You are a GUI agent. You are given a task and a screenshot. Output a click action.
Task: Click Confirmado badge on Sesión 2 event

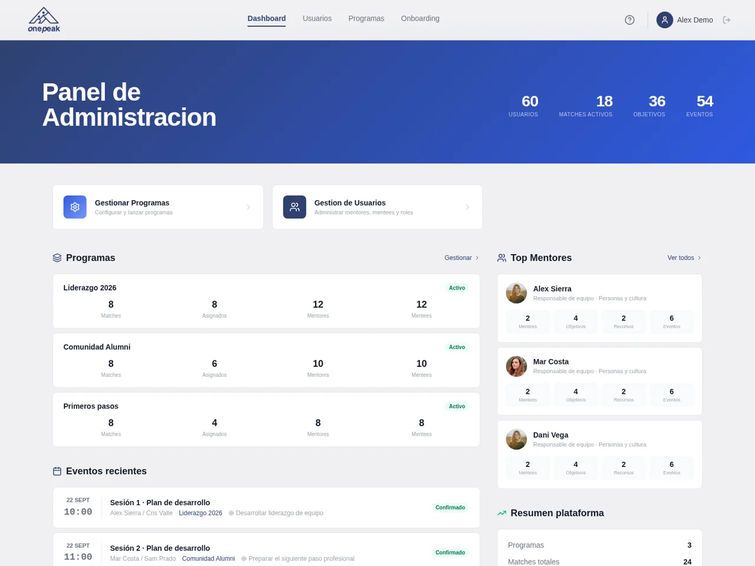[450, 552]
